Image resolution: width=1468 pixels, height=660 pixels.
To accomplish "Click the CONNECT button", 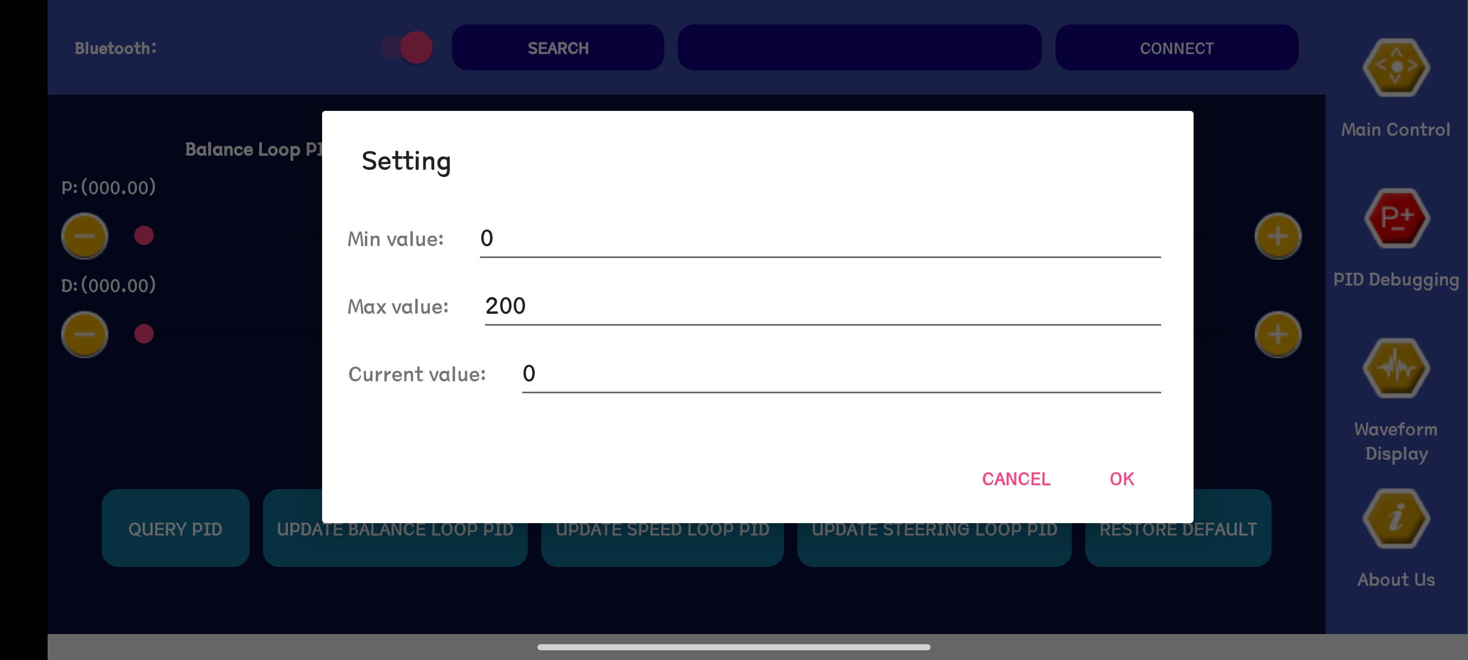I will pyautogui.click(x=1176, y=47).
